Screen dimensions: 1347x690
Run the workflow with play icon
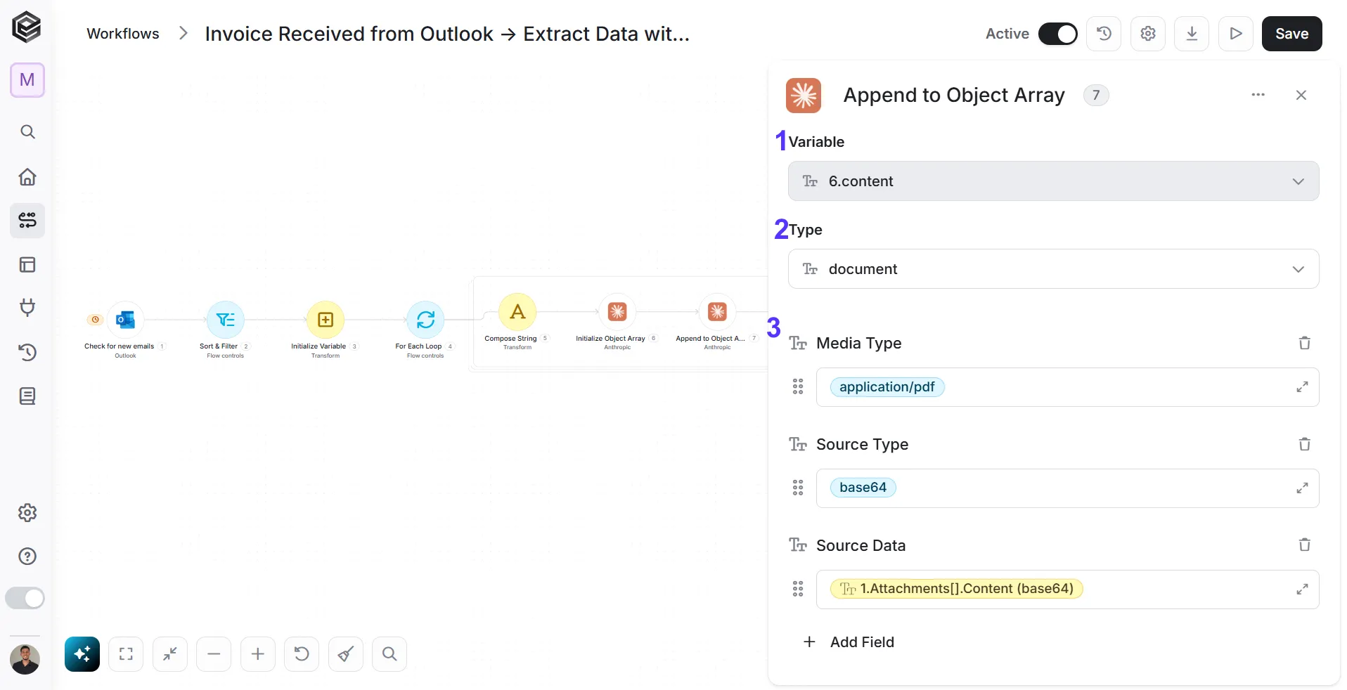coord(1236,34)
